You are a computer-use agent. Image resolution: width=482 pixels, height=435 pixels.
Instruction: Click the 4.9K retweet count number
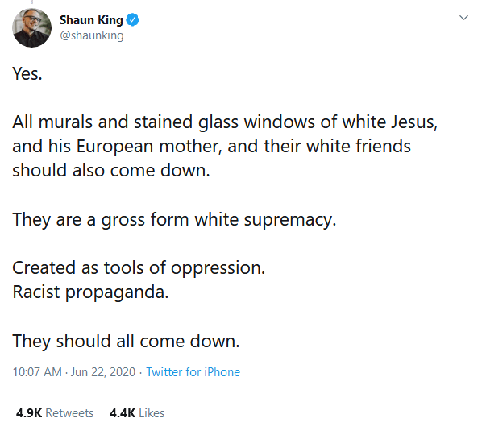[29, 413]
